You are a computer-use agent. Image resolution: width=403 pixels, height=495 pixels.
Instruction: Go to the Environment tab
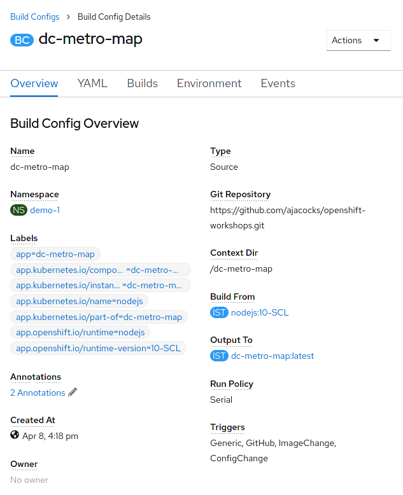pyautogui.click(x=209, y=83)
